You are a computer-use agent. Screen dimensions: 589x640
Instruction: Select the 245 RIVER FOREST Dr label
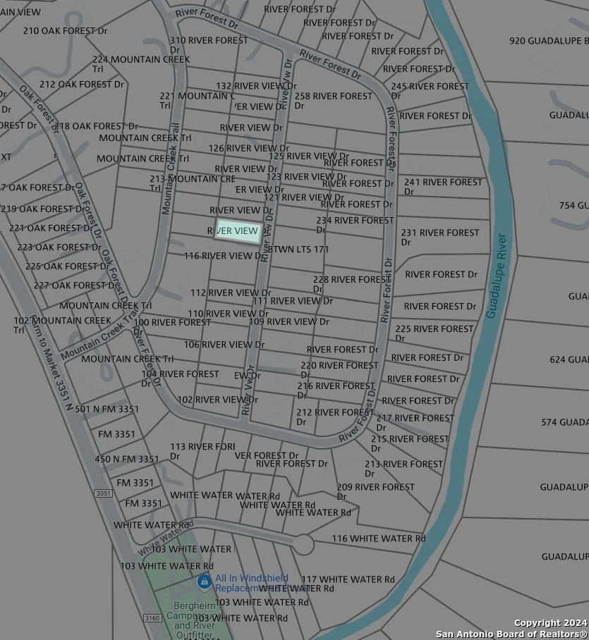click(430, 91)
